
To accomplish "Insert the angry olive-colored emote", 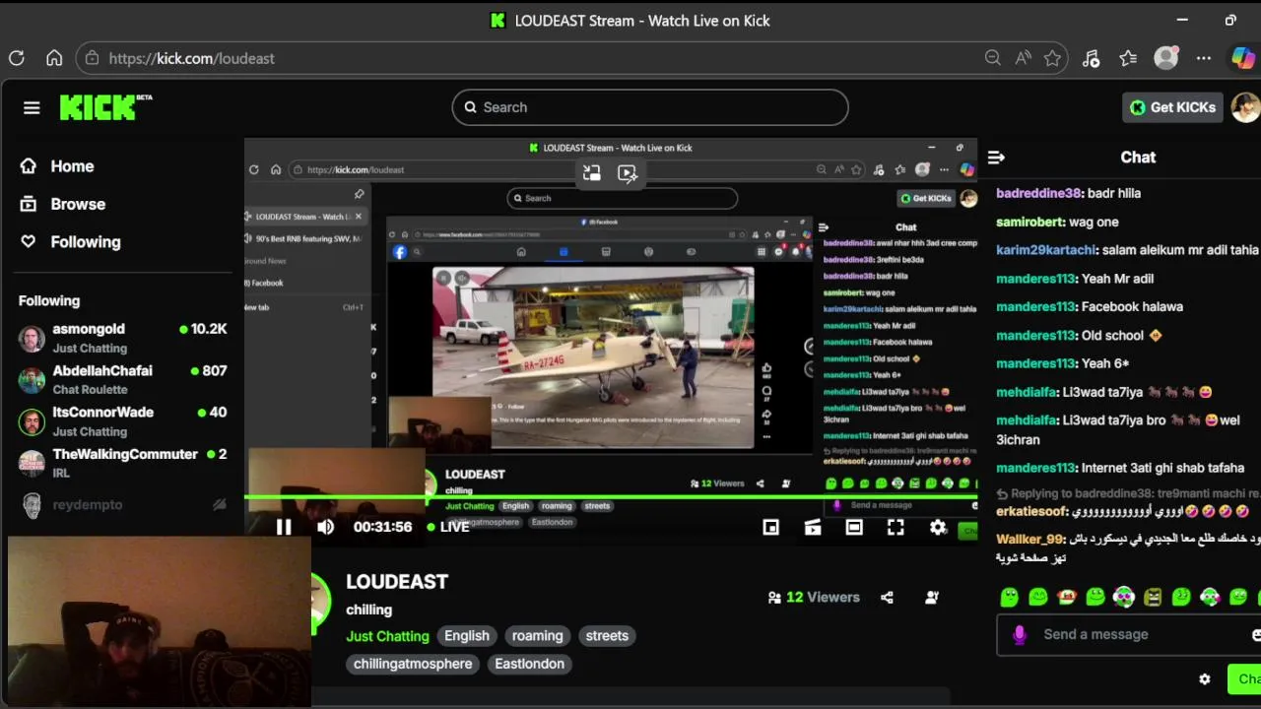I will (x=1153, y=597).
